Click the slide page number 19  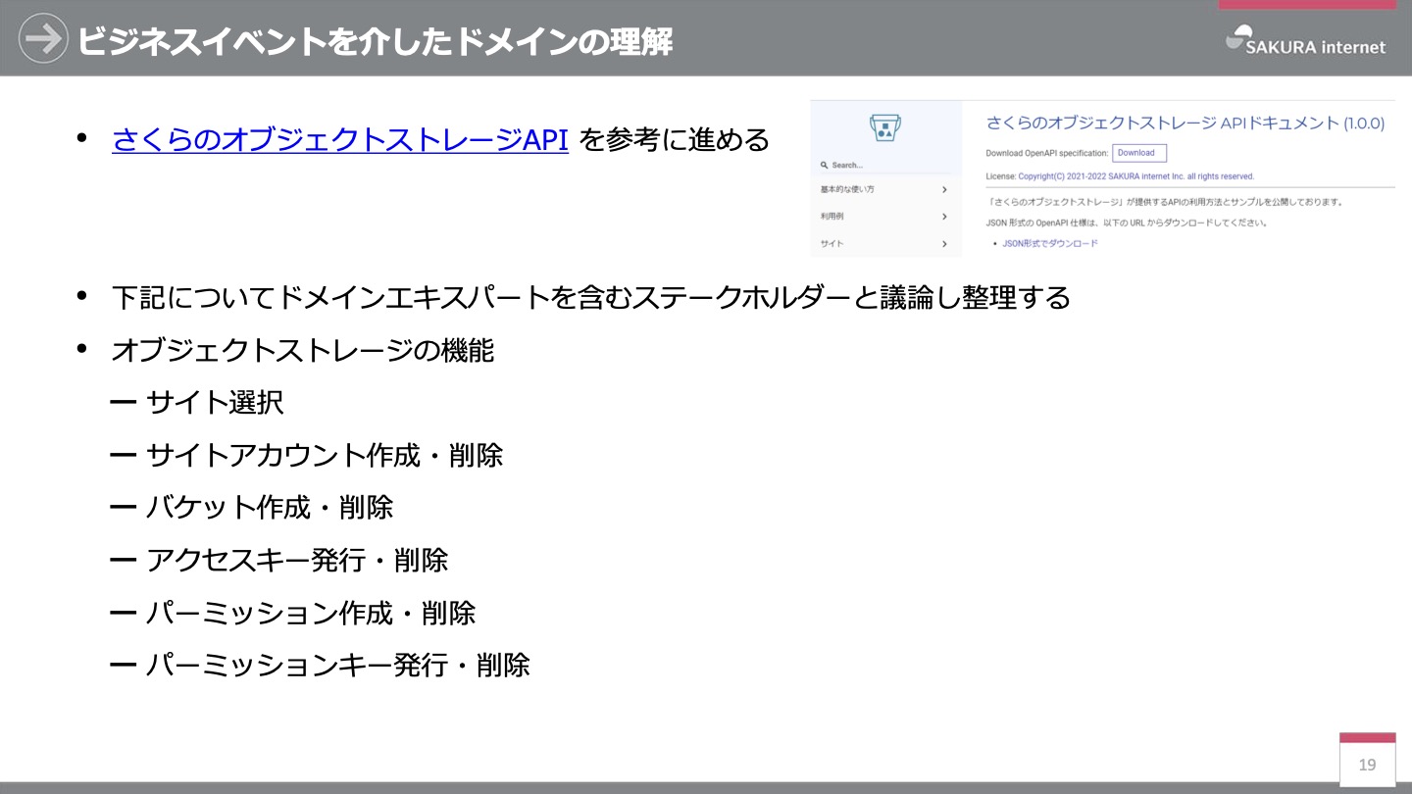click(1367, 765)
